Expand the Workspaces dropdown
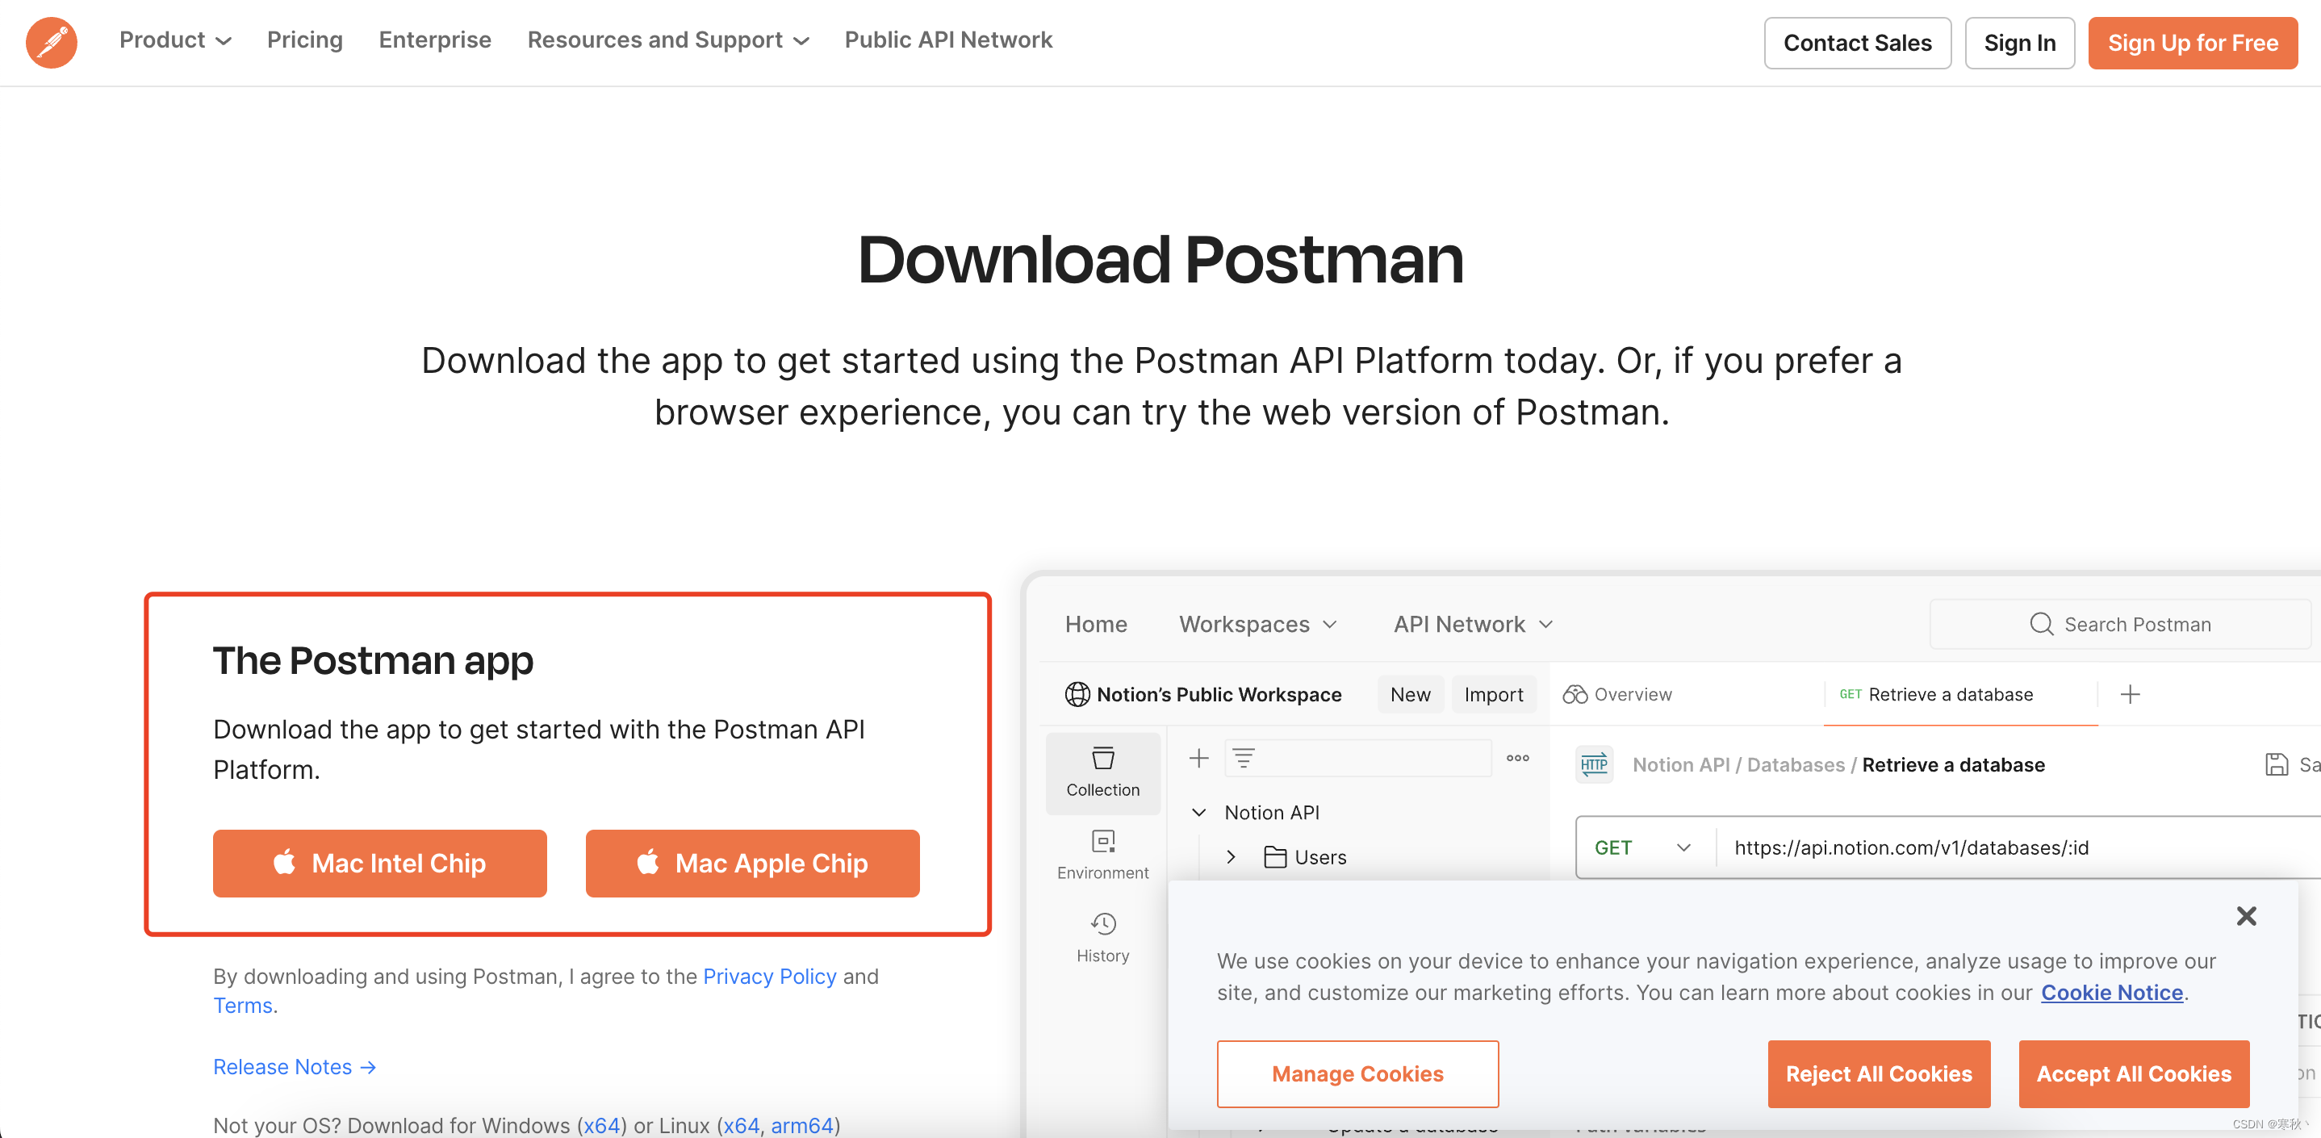 1258,624
